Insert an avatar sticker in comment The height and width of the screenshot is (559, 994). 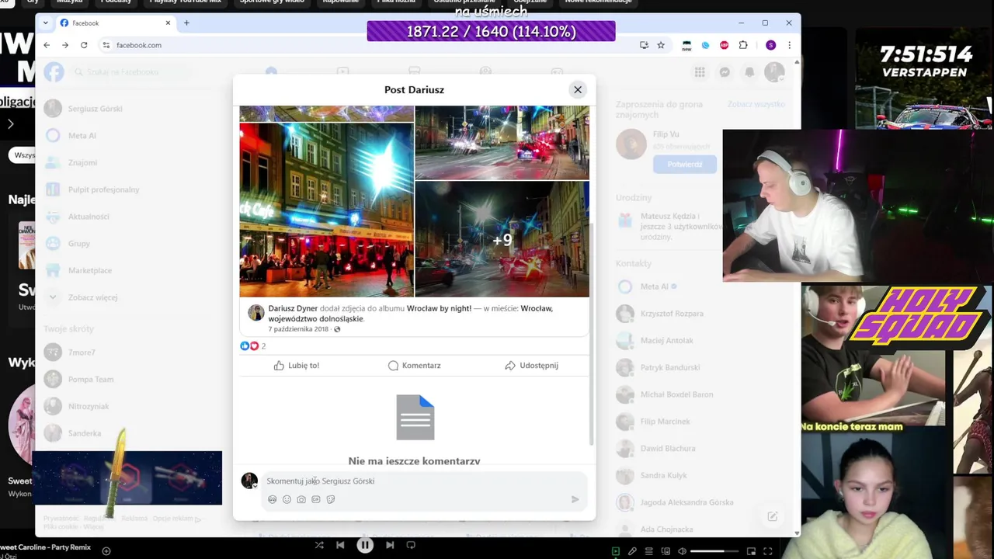[272, 499]
